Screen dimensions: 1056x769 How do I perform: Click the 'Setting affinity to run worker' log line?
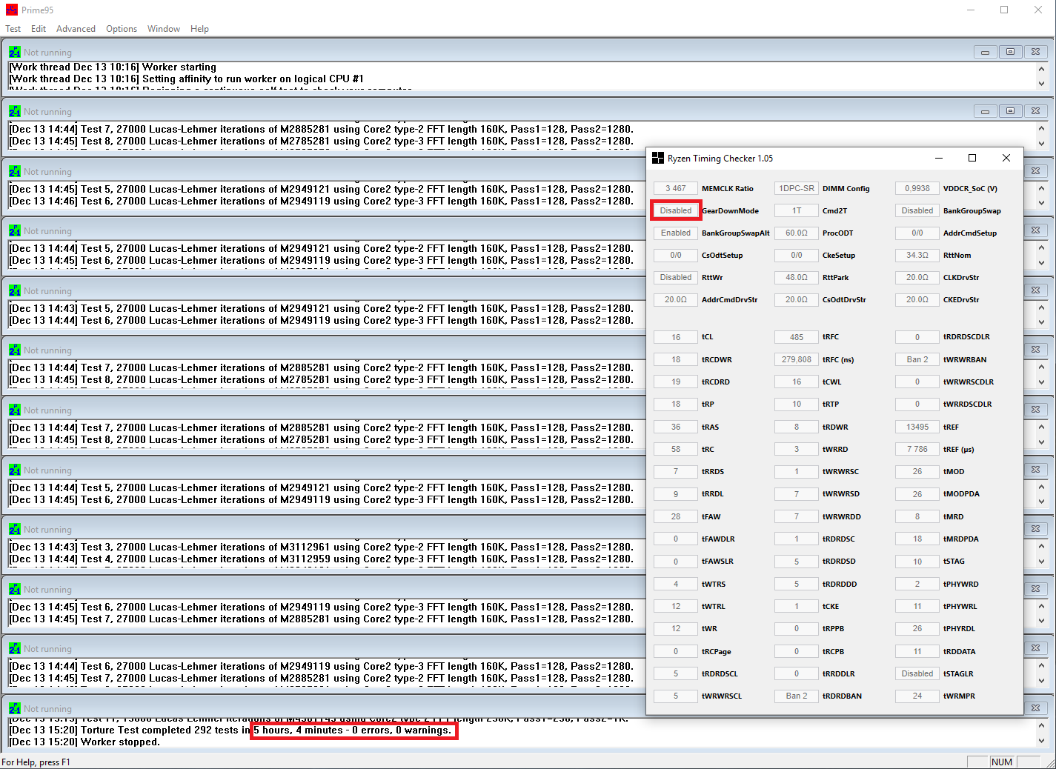coord(186,79)
